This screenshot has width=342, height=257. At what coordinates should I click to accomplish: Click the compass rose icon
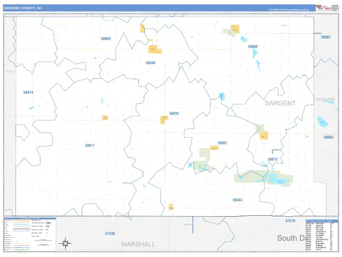pos(65,243)
